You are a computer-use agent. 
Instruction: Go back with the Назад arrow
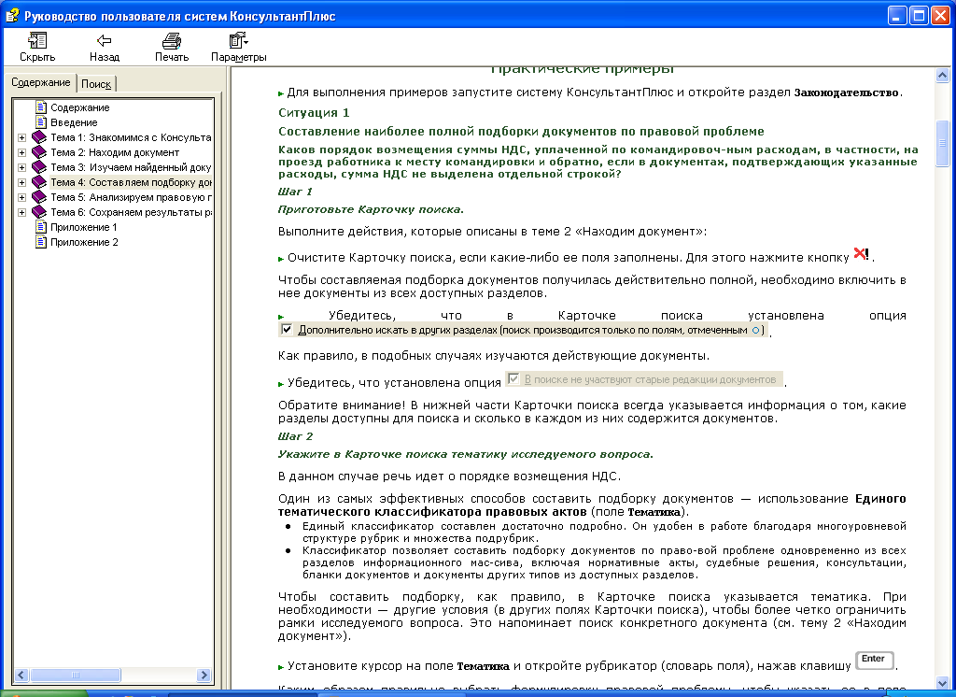click(x=105, y=41)
